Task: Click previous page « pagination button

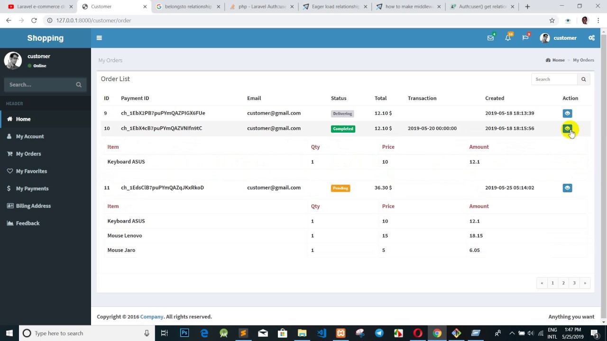Action: [x=542, y=283]
